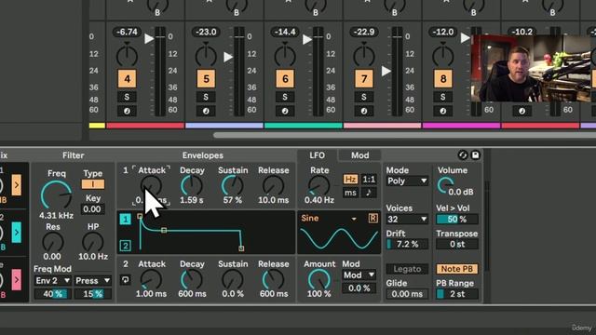The width and height of the screenshot is (596, 335).
Task: Open the Voices 32 dropdown
Action: (407, 220)
